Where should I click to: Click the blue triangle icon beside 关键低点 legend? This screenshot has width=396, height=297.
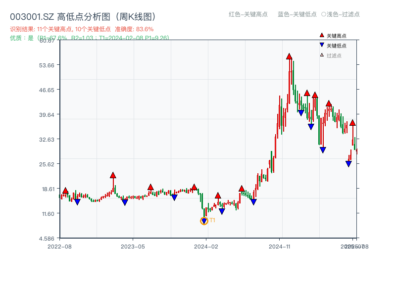[322, 45]
